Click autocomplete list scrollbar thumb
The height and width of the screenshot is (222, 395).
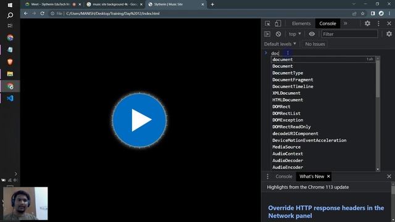378,78
